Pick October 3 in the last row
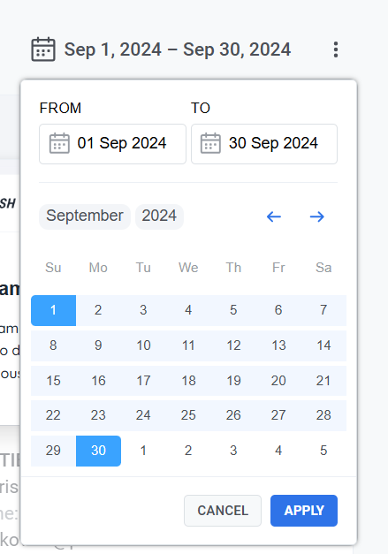 tap(233, 451)
